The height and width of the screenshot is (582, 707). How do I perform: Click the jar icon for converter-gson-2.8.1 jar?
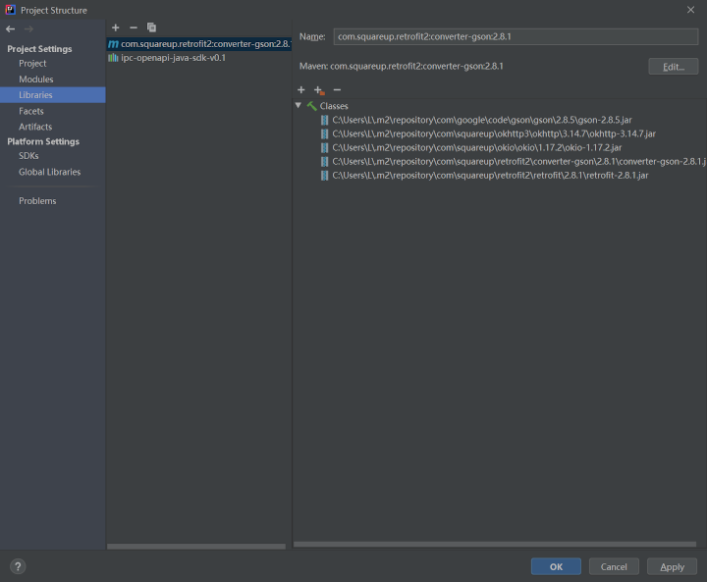(324, 161)
